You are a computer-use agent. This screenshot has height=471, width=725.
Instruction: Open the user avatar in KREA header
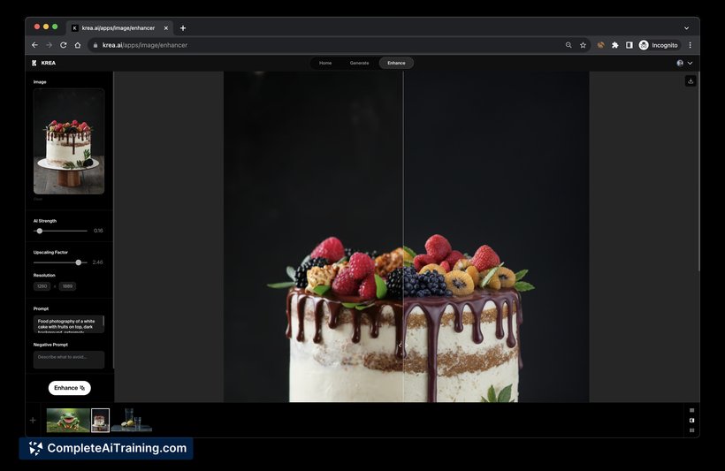[x=680, y=63]
